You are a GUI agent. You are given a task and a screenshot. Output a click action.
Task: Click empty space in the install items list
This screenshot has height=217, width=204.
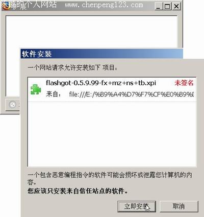point(112,134)
